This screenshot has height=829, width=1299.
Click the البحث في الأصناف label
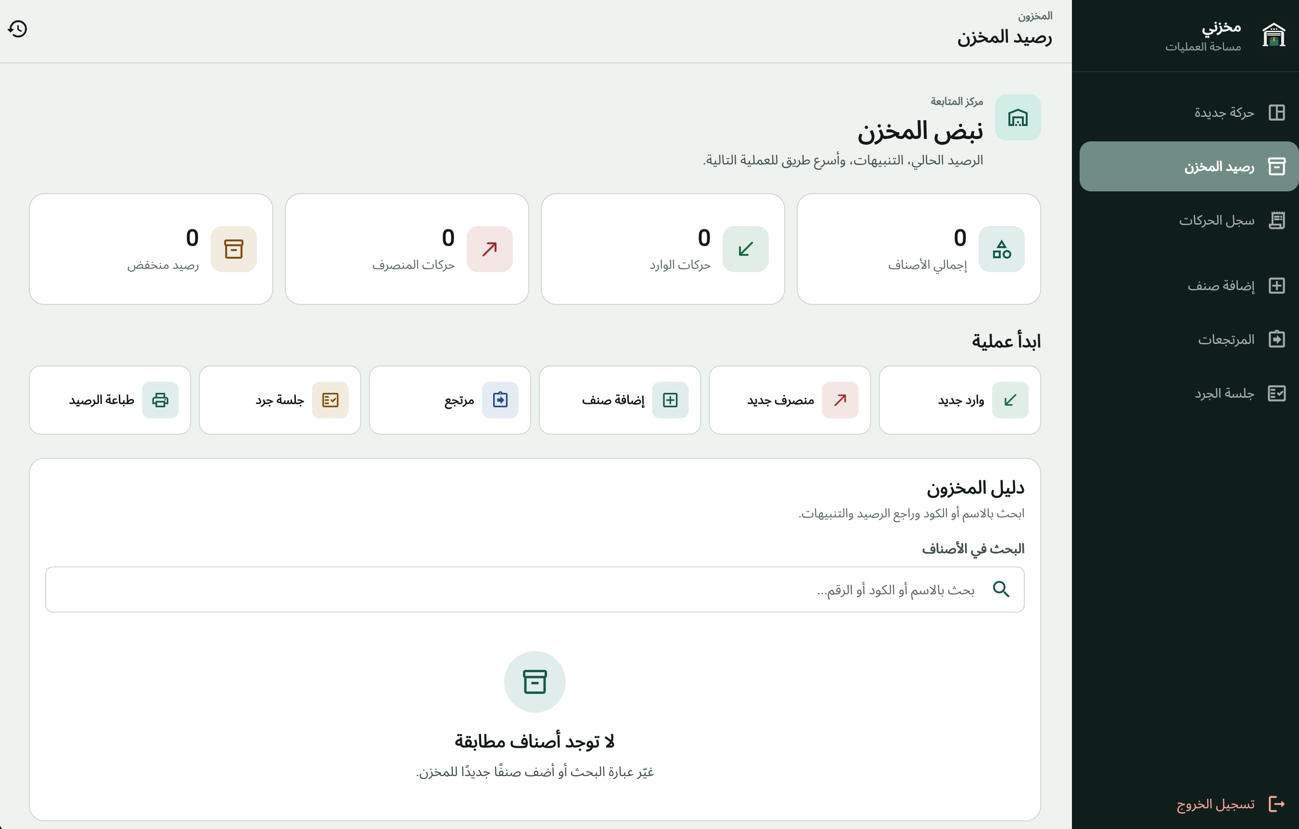(973, 549)
